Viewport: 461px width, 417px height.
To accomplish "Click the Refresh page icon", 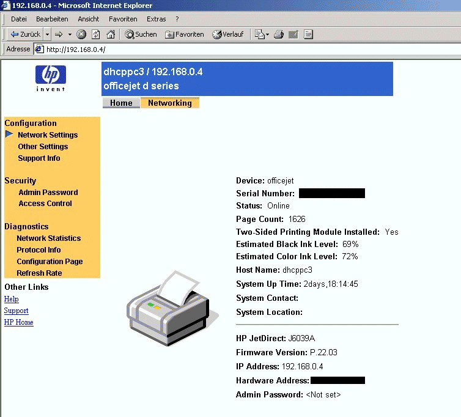I will (x=96, y=34).
